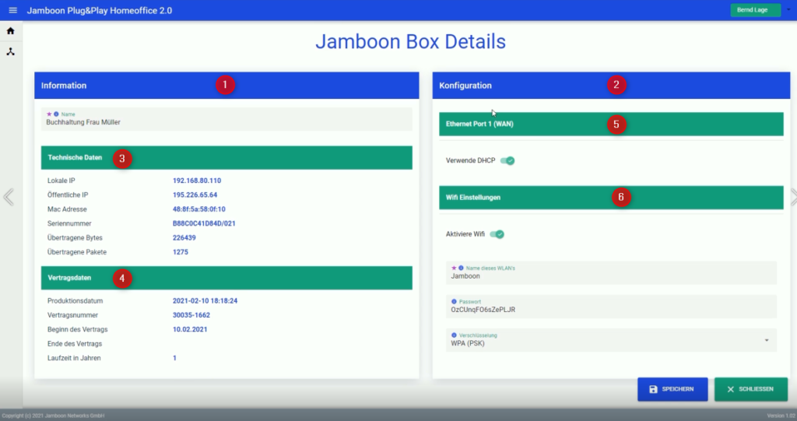Click the SPEICHERN button

pyautogui.click(x=672, y=389)
